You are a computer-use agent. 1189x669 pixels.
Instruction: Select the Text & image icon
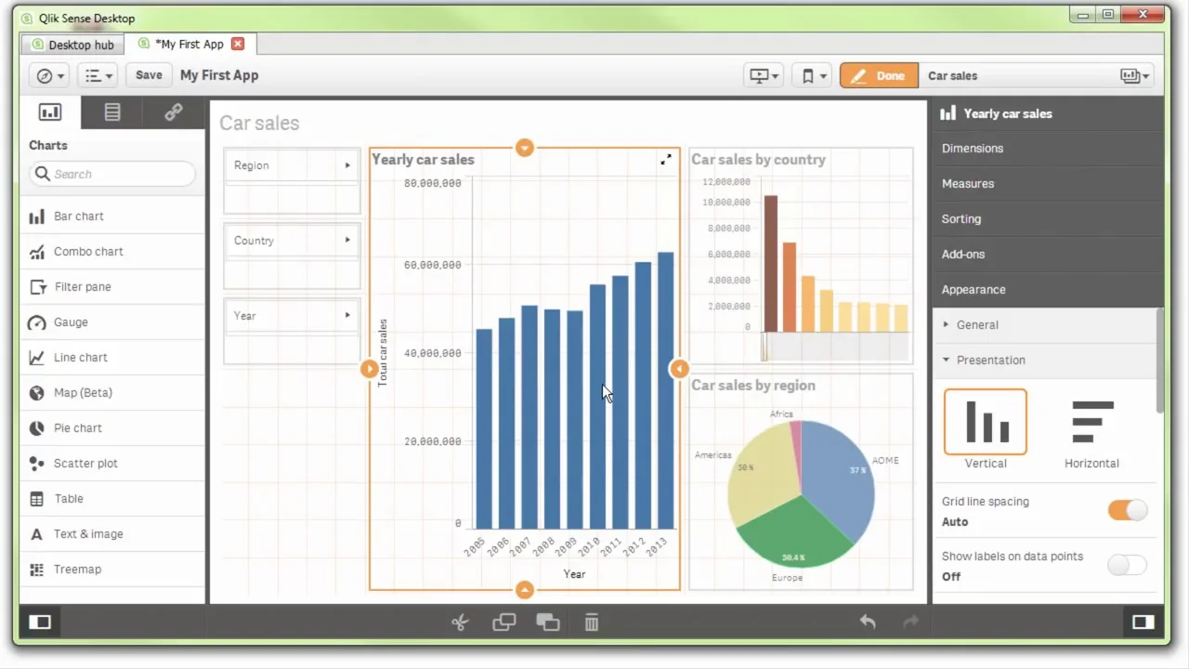tap(37, 534)
